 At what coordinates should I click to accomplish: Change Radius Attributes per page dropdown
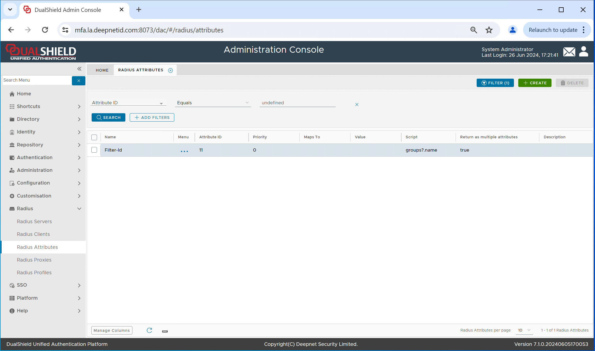[x=524, y=330]
